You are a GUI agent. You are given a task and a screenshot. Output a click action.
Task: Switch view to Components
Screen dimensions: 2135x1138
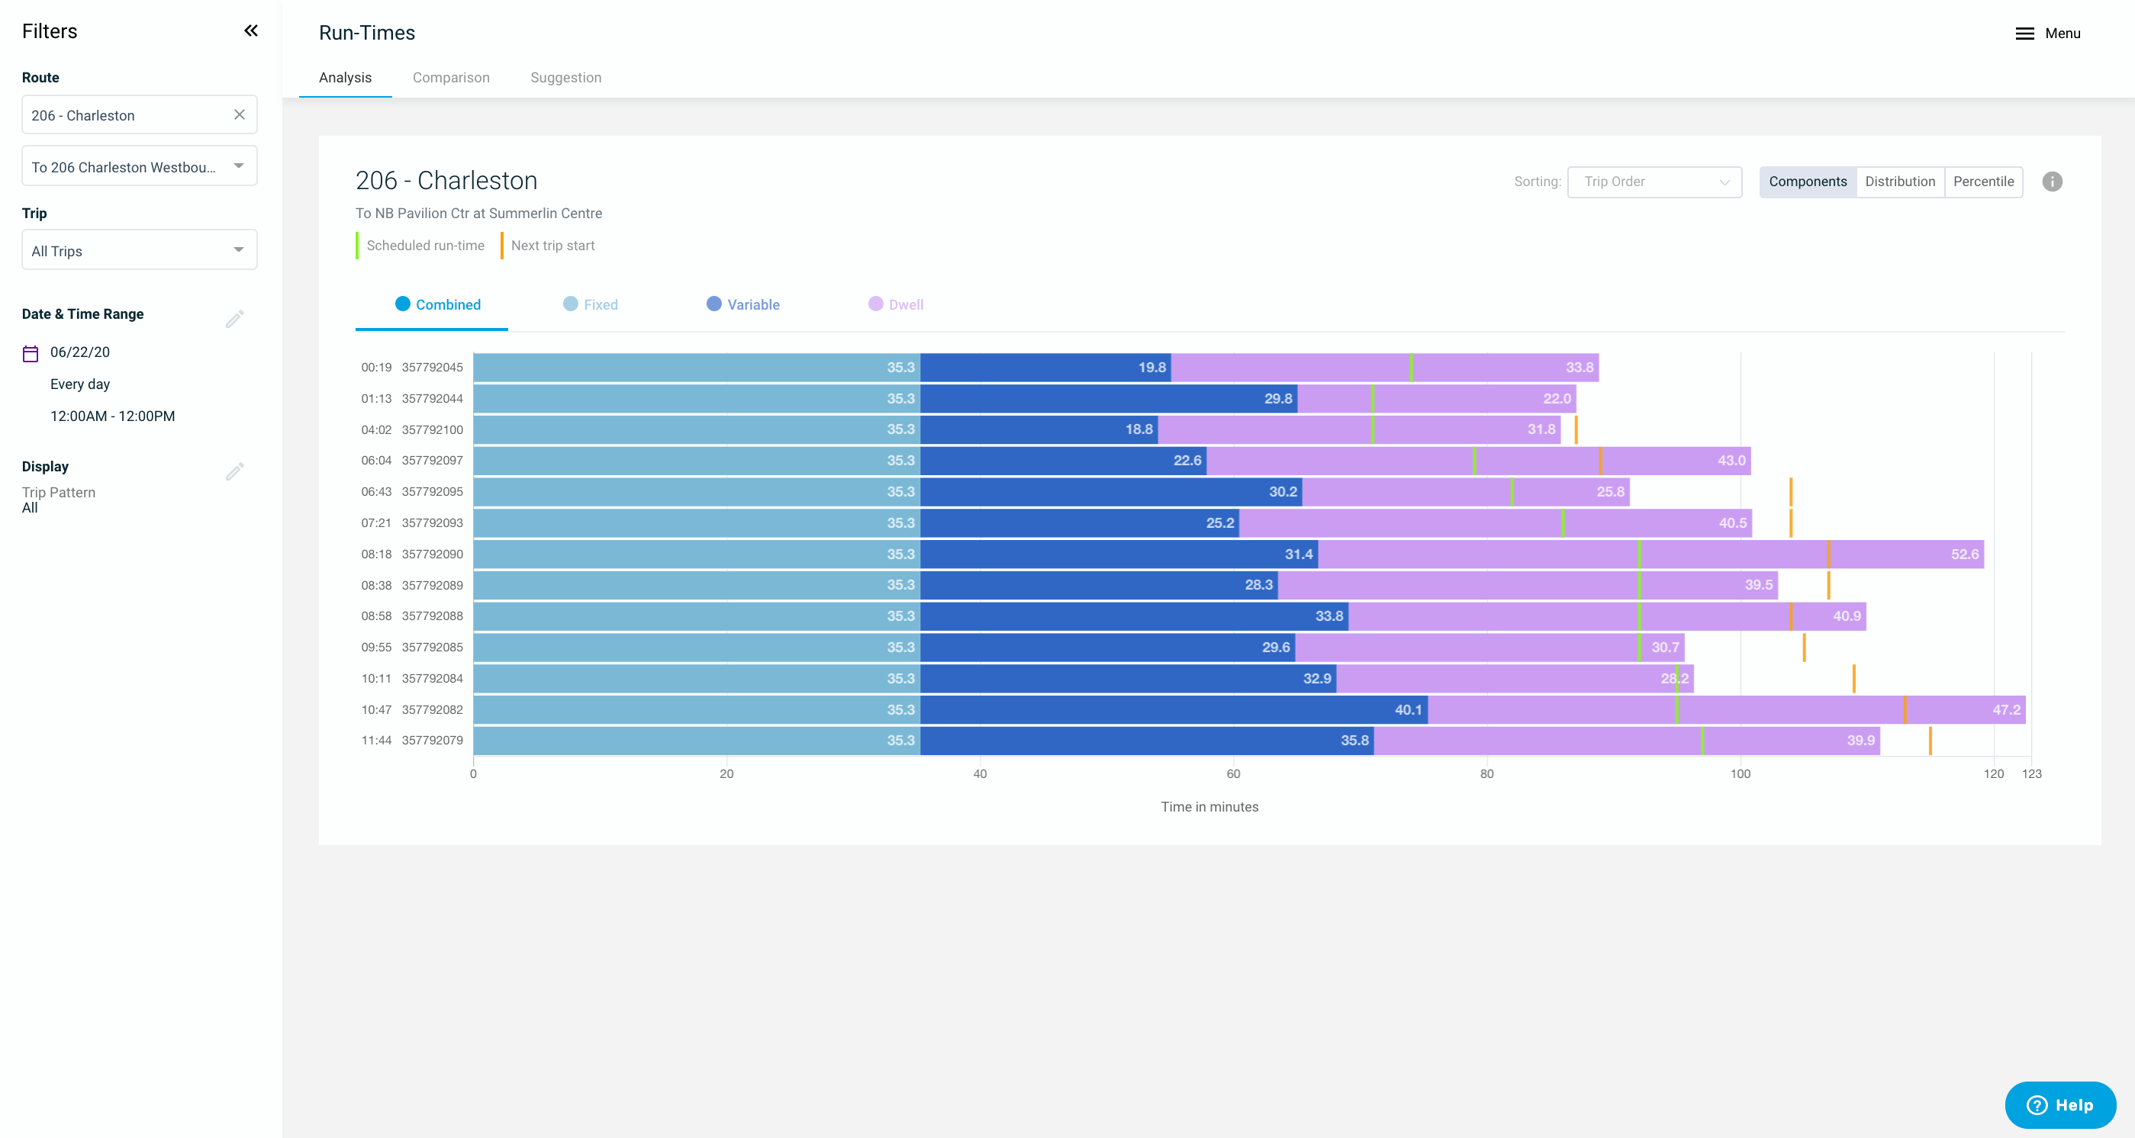click(1807, 182)
